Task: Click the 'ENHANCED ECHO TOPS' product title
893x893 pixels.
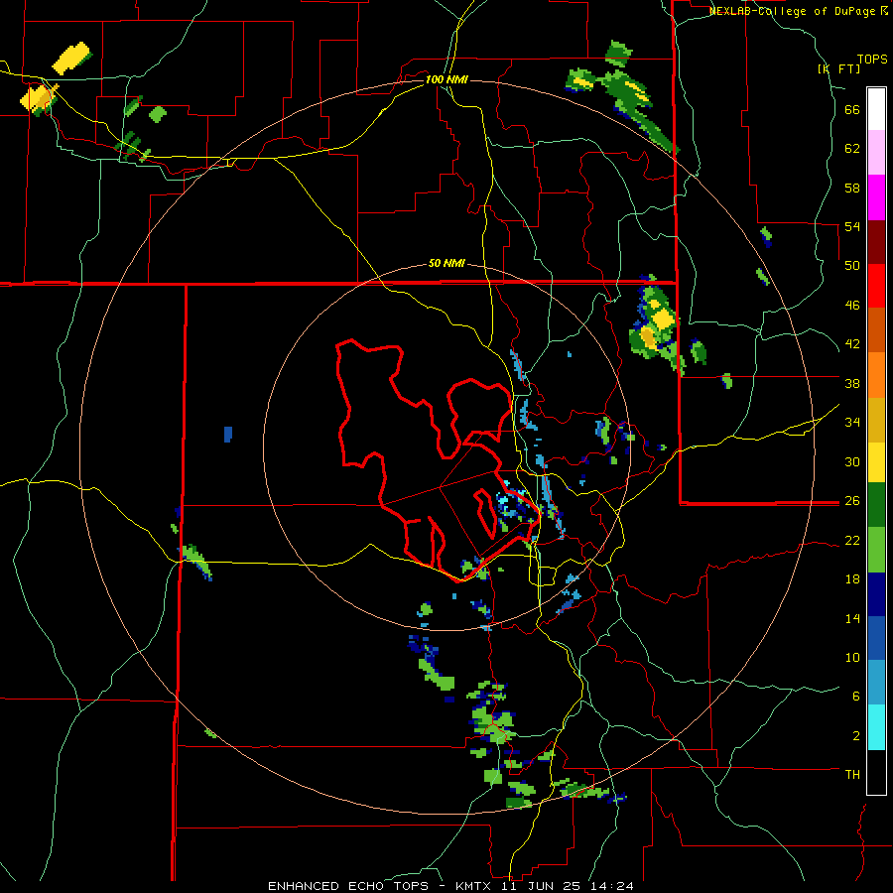Action: (348, 886)
